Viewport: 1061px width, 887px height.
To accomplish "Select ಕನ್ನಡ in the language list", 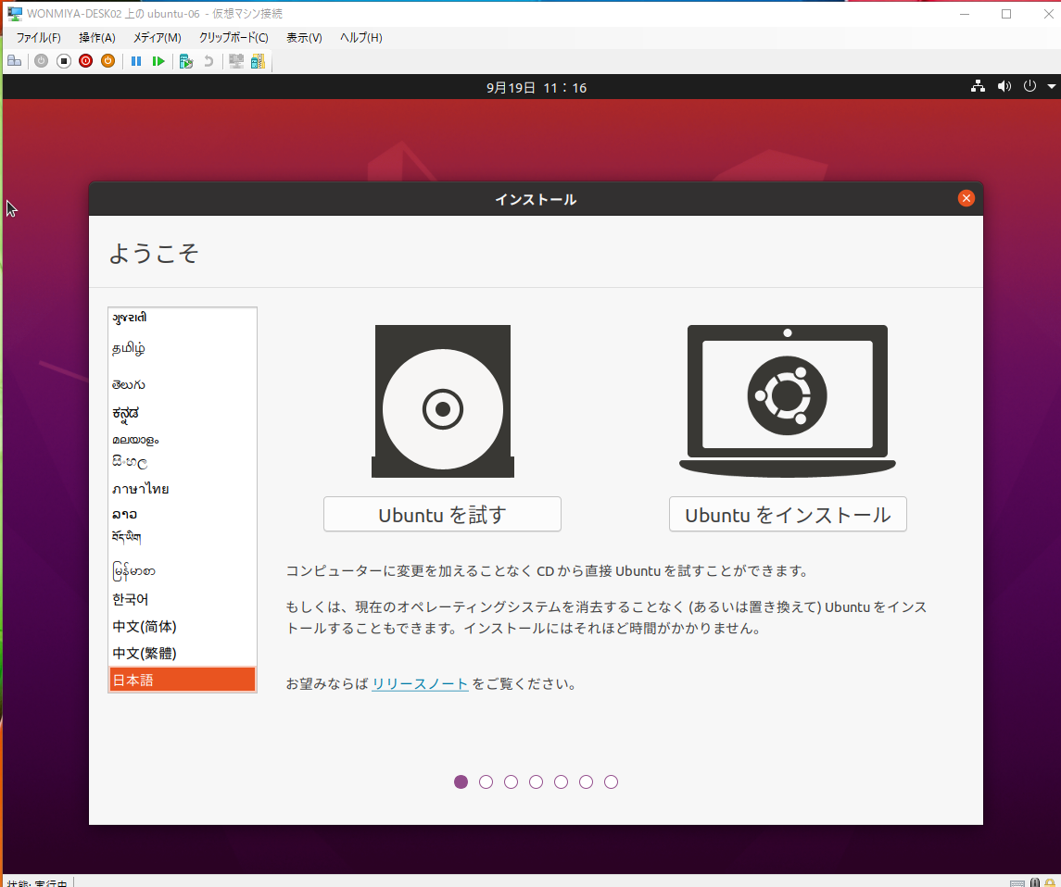I will [x=182, y=413].
